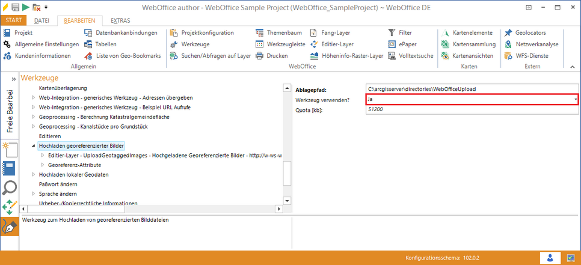This screenshot has height=265, width=581.
Task: Click the user icon in status bar
Action: pos(550,257)
